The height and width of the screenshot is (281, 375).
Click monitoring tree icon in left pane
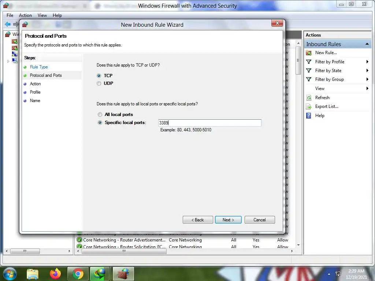point(14,60)
